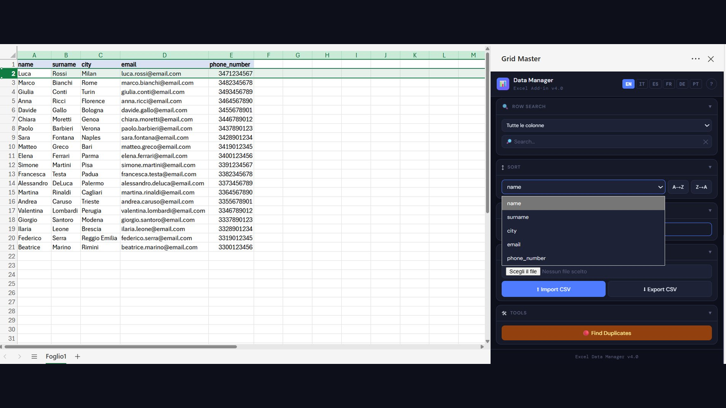Click the wrench icon in the TOOLS section
The width and height of the screenshot is (726, 408).
[x=504, y=313]
